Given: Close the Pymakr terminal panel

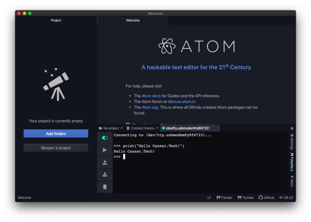Looking at the screenshot, I should point(292,129).
